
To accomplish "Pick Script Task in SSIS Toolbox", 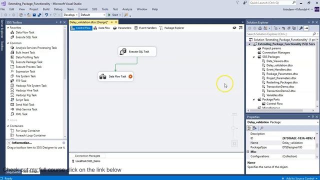I will pyautogui.click(x=22, y=100).
